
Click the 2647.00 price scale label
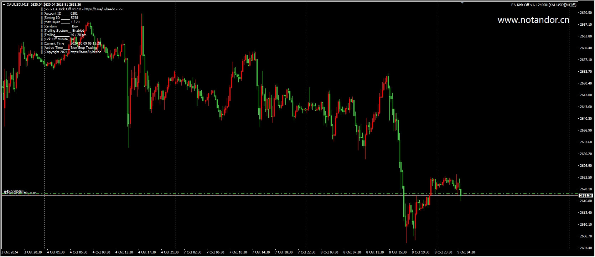[x=586, y=95]
